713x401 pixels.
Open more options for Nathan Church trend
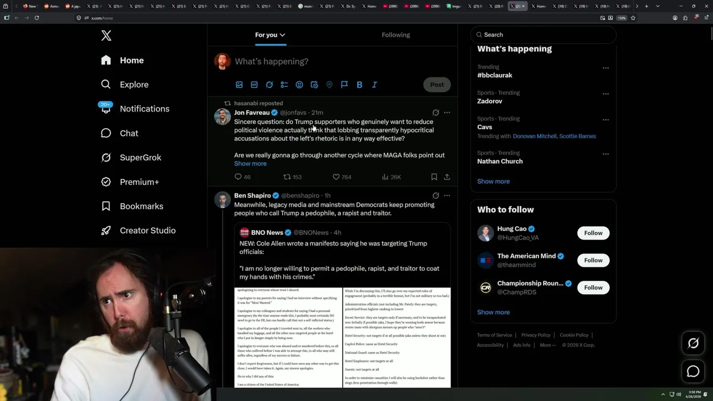[x=605, y=154]
